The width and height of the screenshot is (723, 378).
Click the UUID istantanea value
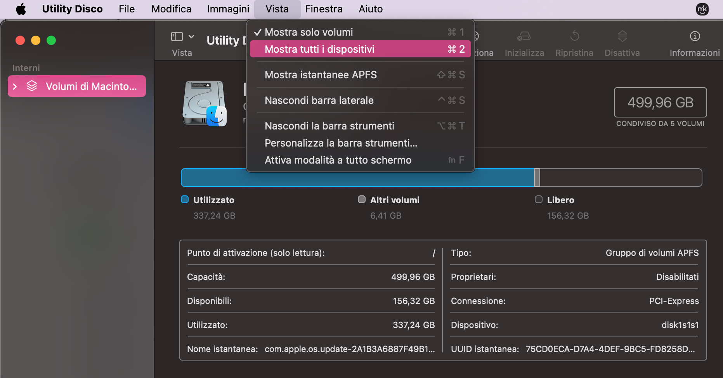pos(610,349)
